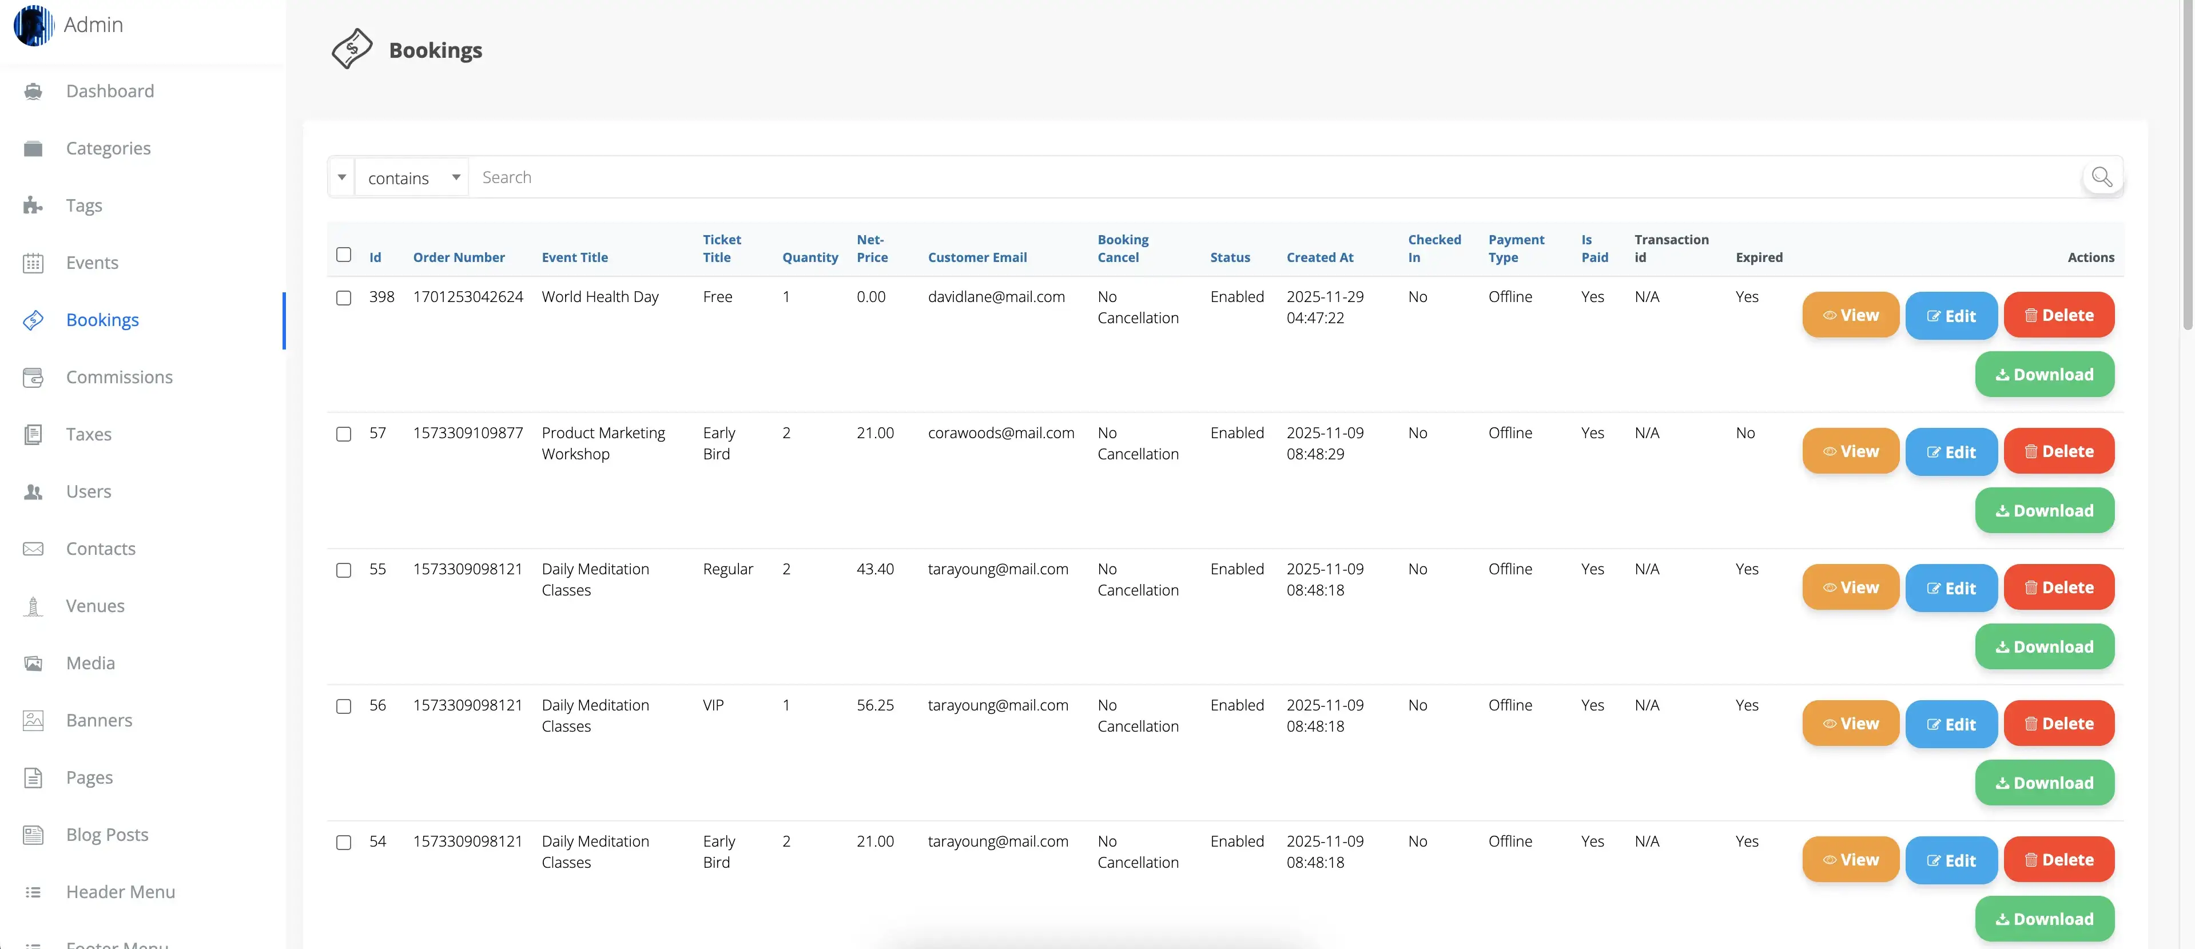The height and width of the screenshot is (949, 2195).
Task: Click the Admin profile avatar
Action: pos(33,25)
